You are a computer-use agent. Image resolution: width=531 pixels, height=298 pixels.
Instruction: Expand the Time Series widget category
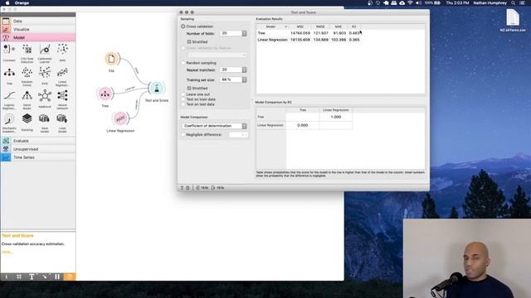[x=38, y=157]
